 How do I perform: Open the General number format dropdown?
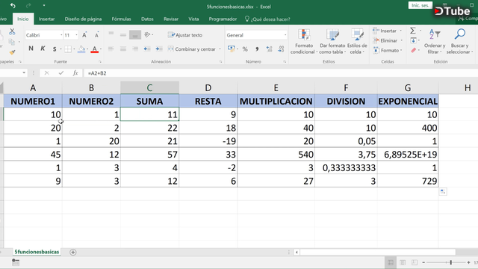pyautogui.click(x=285, y=35)
